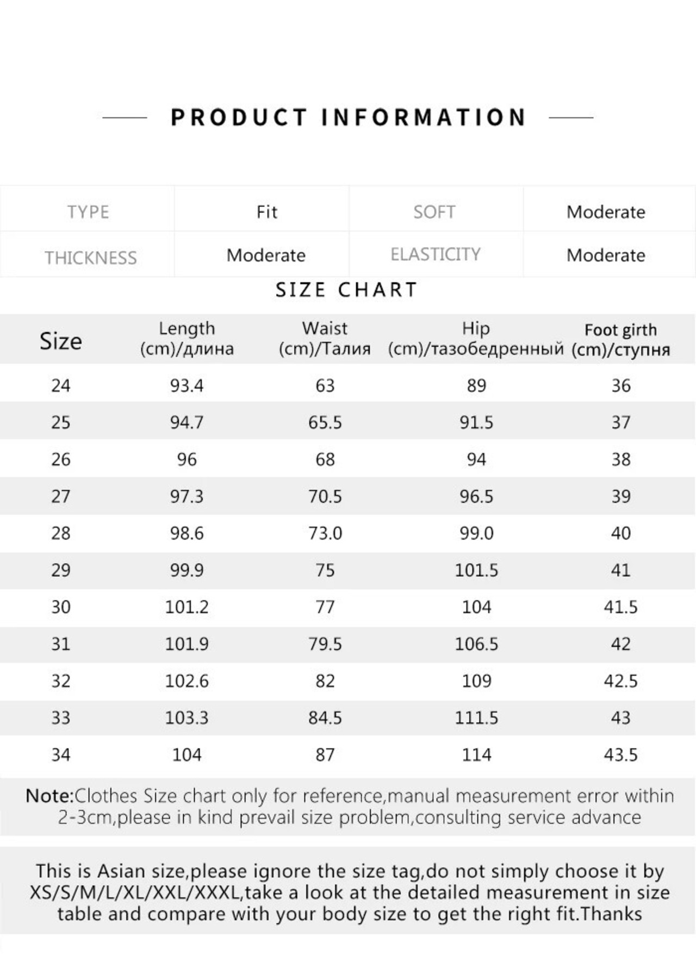The height and width of the screenshot is (956, 696).
Task: Click length value 97.3 for size 27
Action: 187,496
